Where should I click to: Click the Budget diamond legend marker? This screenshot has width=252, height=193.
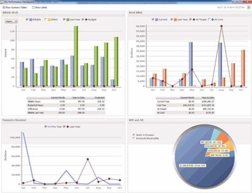point(86,19)
